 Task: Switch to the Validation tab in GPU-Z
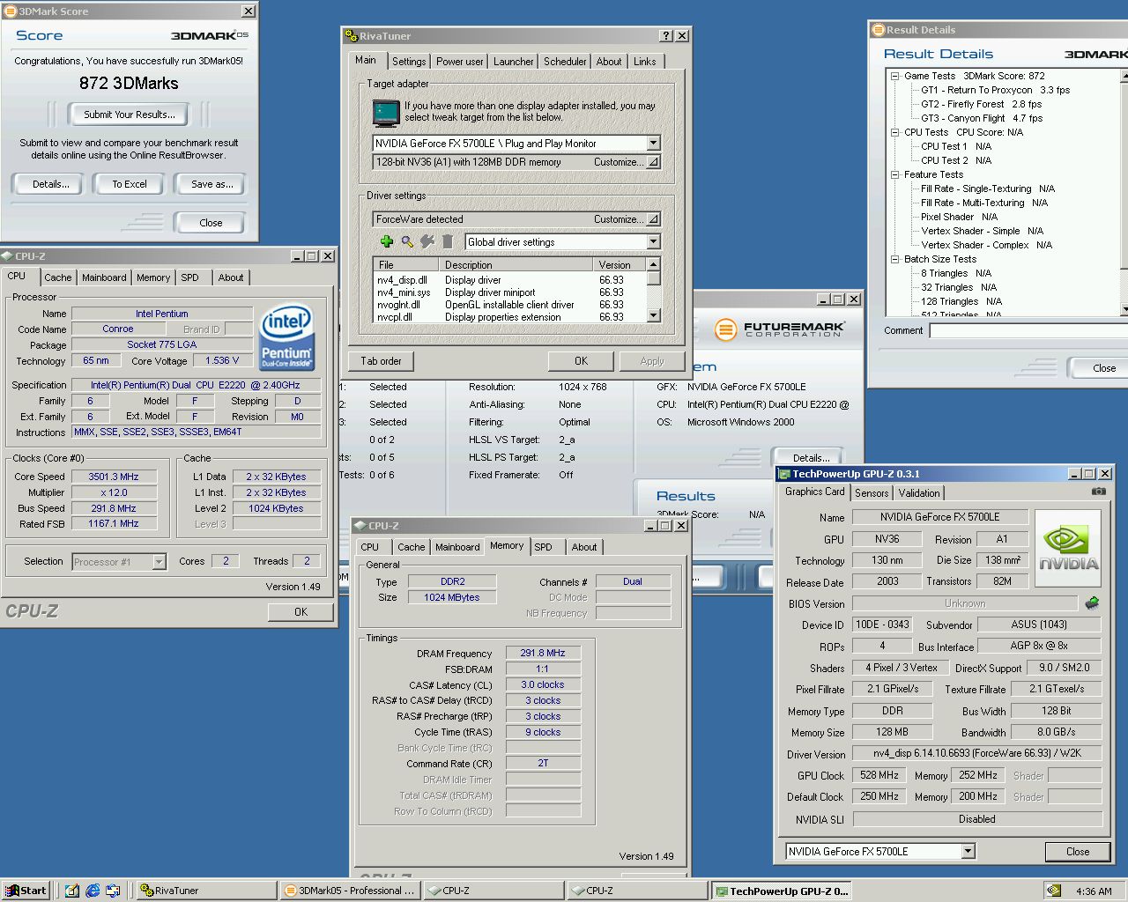pos(919,493)
